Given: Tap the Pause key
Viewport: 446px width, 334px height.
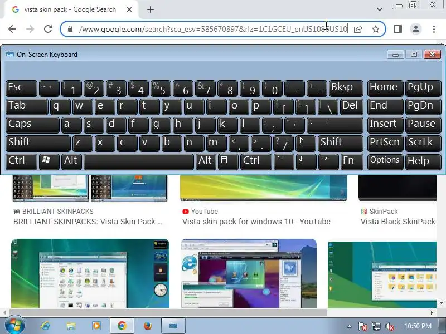Looking at the screenshot, I should 423,125.
